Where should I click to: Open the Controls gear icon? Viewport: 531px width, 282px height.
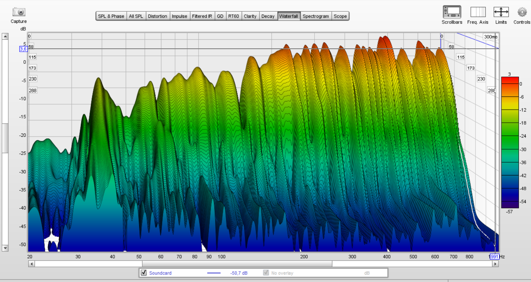[x=522, y=12]
